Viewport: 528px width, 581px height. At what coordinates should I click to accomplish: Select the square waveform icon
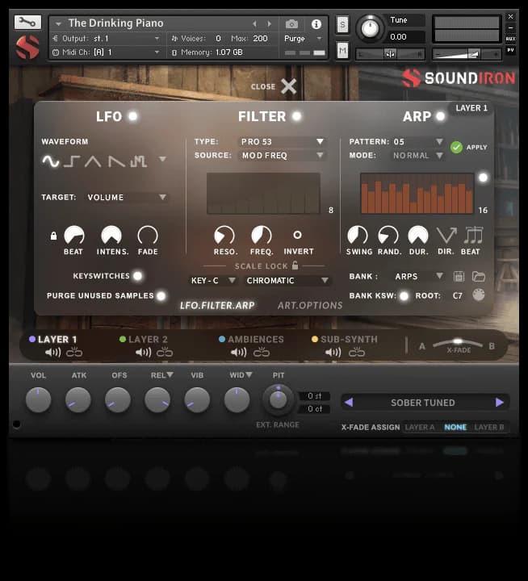click(72, 161)
